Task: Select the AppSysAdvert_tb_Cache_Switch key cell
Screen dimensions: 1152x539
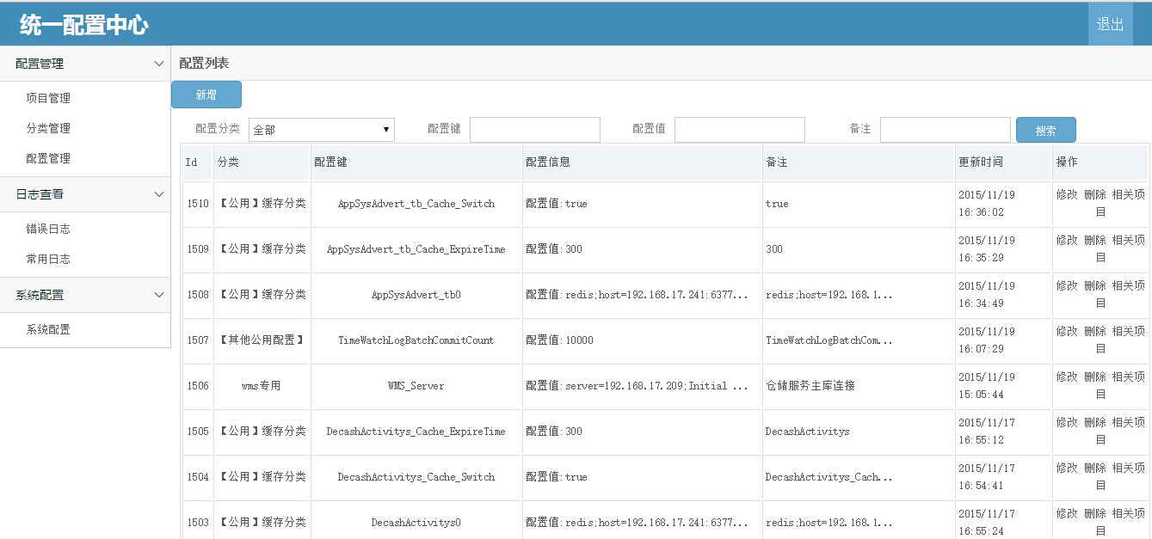Action: click(416, 204)
